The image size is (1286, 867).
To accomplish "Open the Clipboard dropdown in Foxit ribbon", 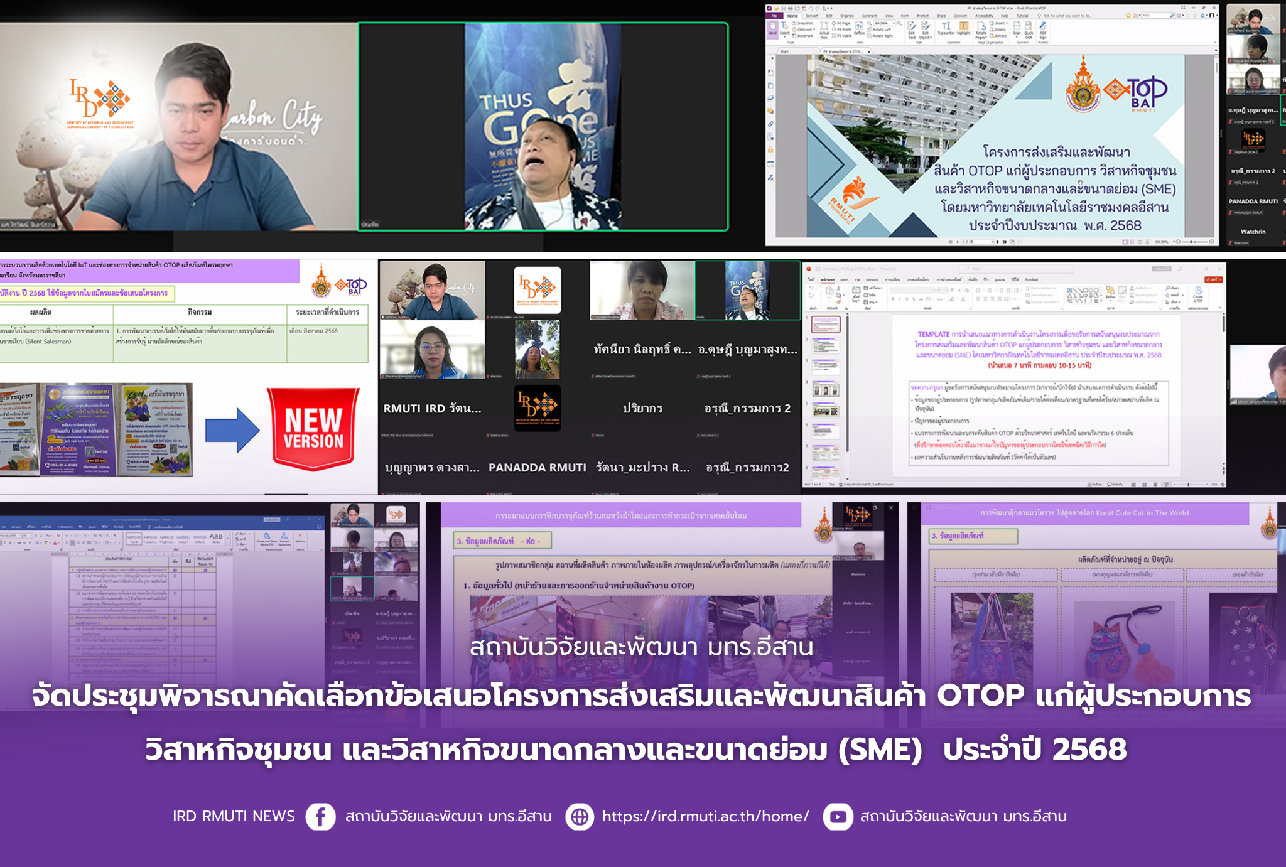I will 814,30.
